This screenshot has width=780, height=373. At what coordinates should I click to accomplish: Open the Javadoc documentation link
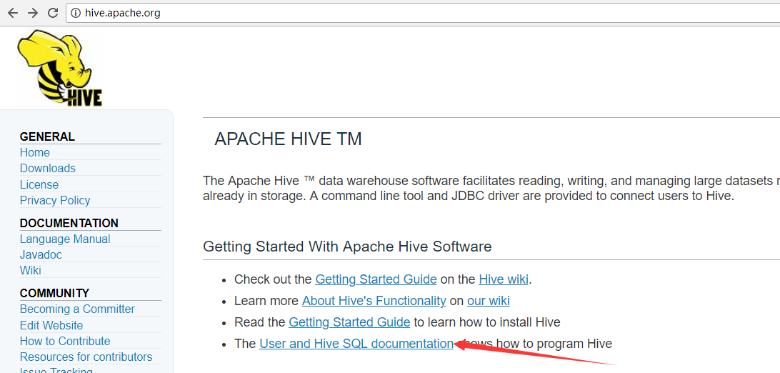pyautogui.click(x=41, y=254)
